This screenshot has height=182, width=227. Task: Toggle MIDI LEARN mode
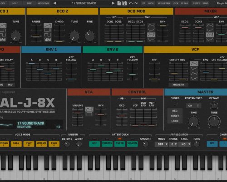164,3
